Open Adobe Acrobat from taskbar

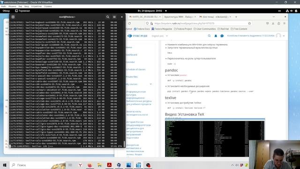click(109, 165)
